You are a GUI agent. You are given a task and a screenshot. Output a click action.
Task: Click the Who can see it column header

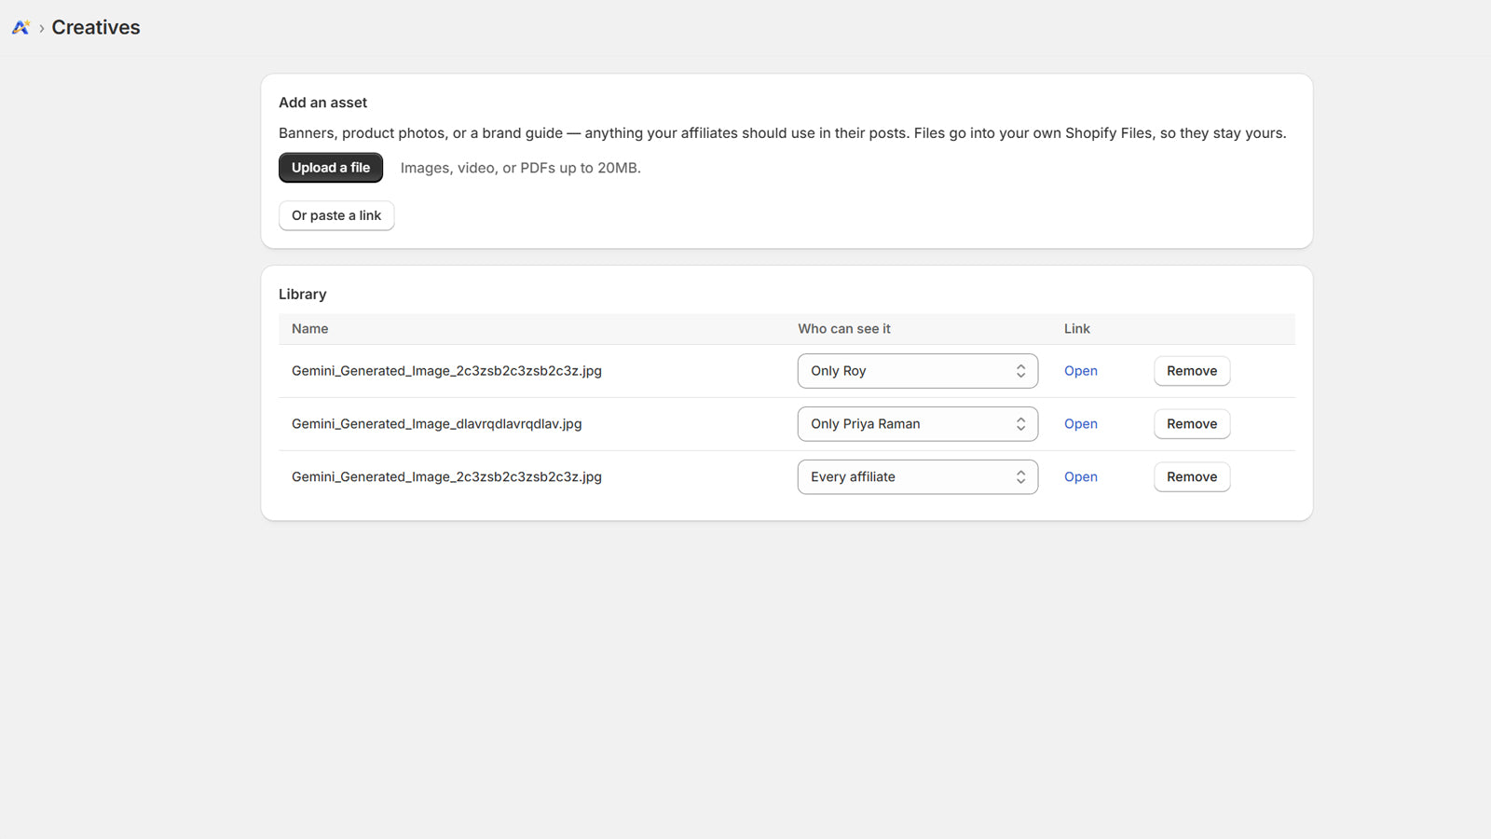[x=844, y=329]
